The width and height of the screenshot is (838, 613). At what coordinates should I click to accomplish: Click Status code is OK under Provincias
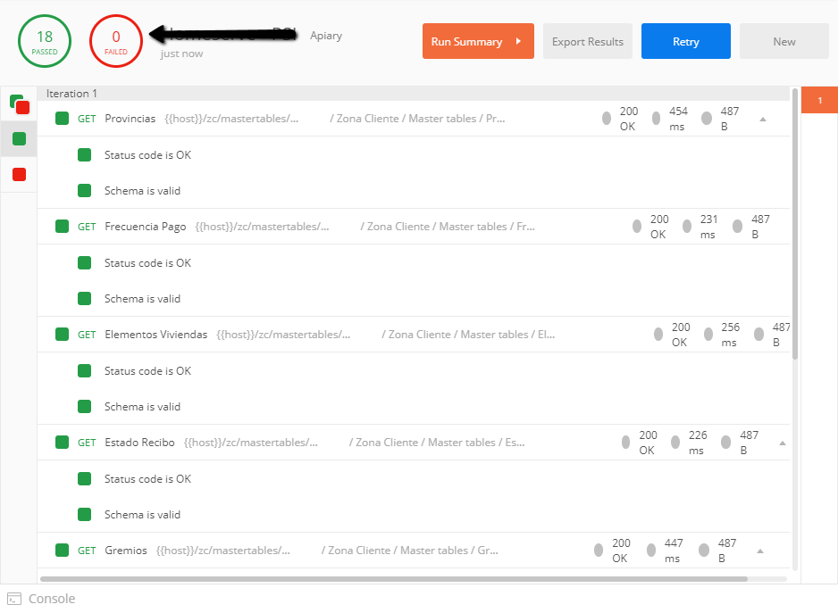147,155
